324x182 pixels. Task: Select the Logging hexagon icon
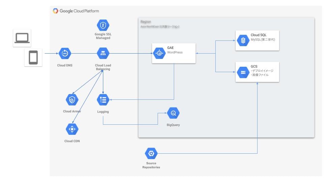pyautogui.click(x=103, y=100)
